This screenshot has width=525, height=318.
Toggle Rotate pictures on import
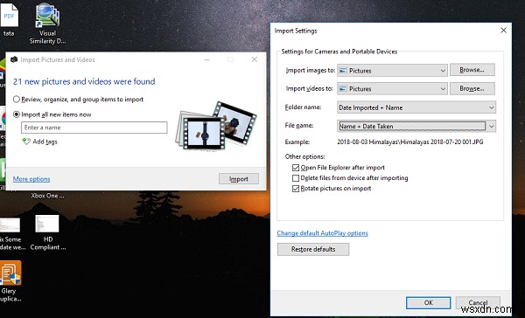pyautogui.click(x=296, y=189)
